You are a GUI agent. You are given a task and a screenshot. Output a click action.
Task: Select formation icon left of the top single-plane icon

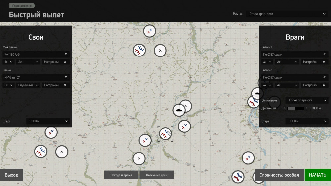pos(139,50)
